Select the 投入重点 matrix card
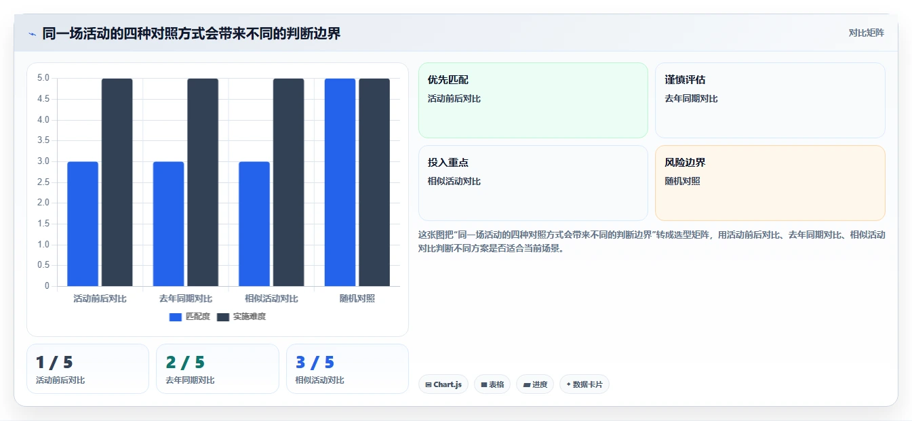Viewport: 912px width, 421px height. point(533,183)
